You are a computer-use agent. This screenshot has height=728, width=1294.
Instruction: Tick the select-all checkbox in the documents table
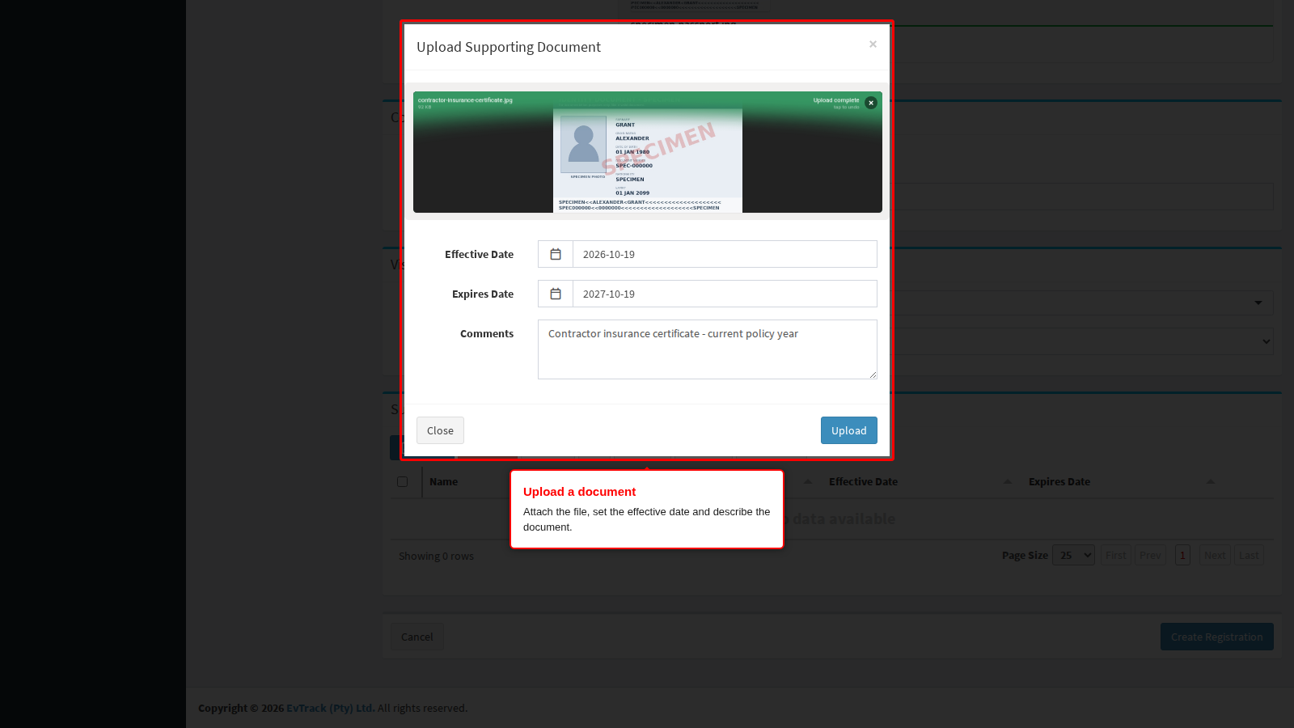click(403, 481)
